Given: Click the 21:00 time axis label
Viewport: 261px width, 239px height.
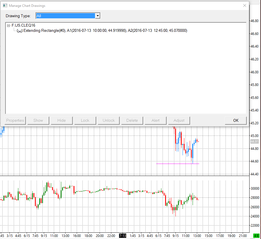Looking at the screenshot, I should click(243, 236).
